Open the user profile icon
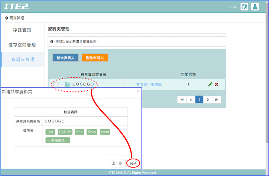Viewport: 269px width, 176px height. [x=255, y=7]
